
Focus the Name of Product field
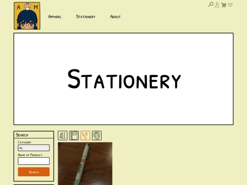pos(34,161)
